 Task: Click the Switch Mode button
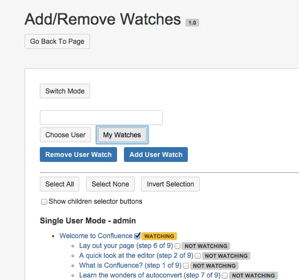(x=65, y=91)
